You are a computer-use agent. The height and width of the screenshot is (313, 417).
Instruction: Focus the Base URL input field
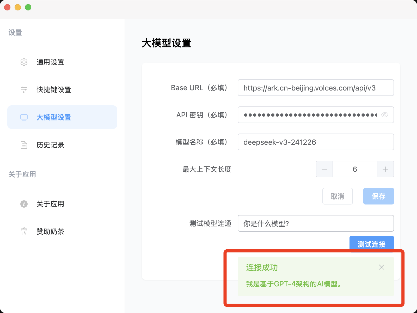coord(316,88)
